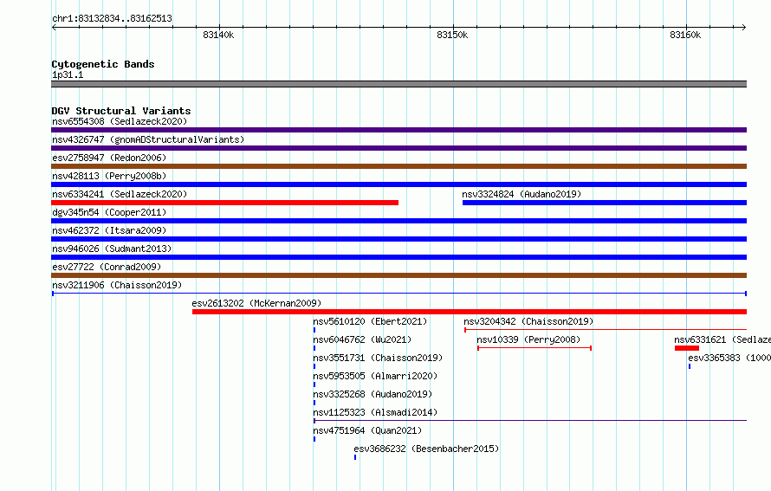This screenshot has width=771, height=491.
Task: Click the esv27722 (Conrad2009) label text
Action: pos(107,267)
